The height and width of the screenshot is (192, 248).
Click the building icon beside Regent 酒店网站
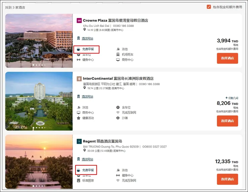(78, 159)
